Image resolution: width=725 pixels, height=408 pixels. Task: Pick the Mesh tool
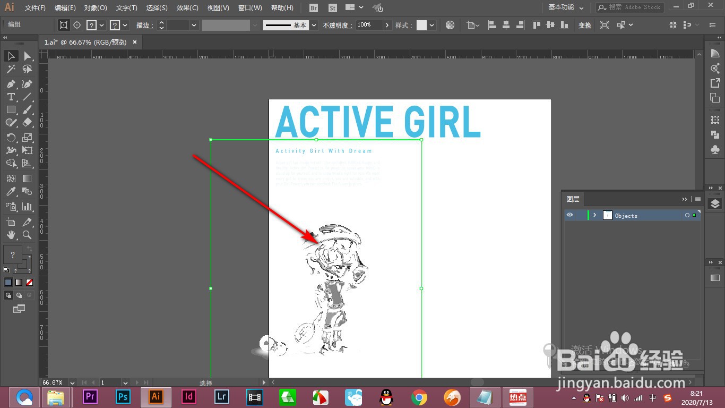[x=11, y=178]
